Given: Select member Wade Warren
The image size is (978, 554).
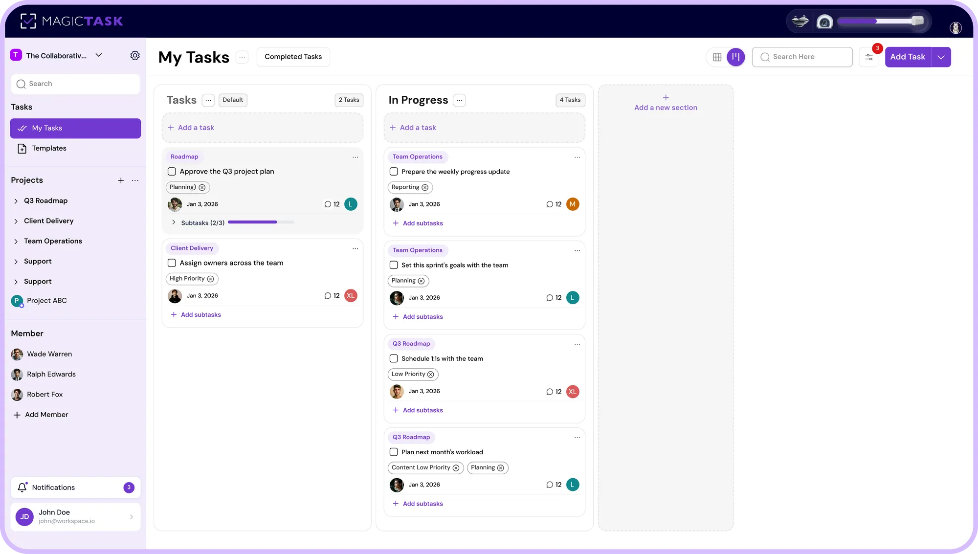Looking at the screenshot, I should [42, 354].
